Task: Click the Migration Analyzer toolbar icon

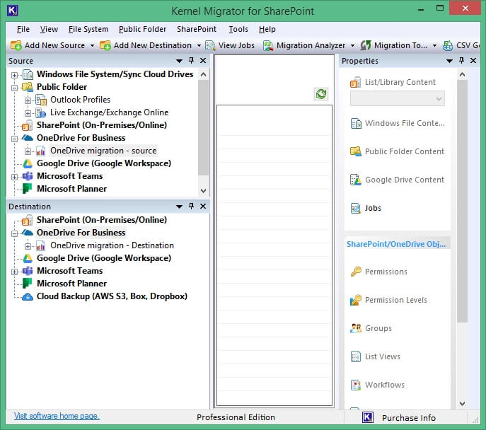Action: click(x=268, y=45)
